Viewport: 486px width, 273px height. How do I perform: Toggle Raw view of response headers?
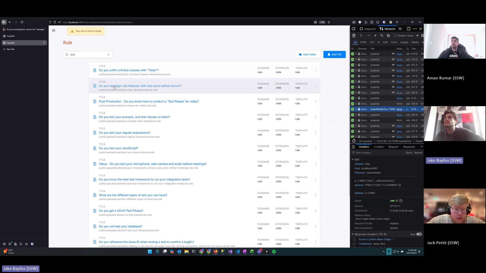pyautogui.click(x=419, y=234)
